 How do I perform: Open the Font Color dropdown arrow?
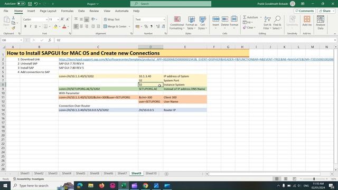(68, 26)
